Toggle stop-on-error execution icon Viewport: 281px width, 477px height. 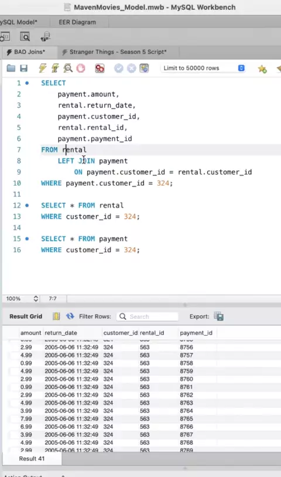point(100,68)
